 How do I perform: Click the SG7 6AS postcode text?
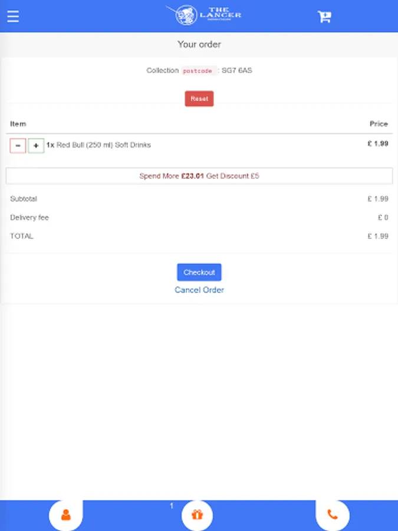point(237,71)
